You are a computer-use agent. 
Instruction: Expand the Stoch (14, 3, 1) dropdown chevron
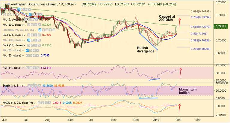click(25, 86)
